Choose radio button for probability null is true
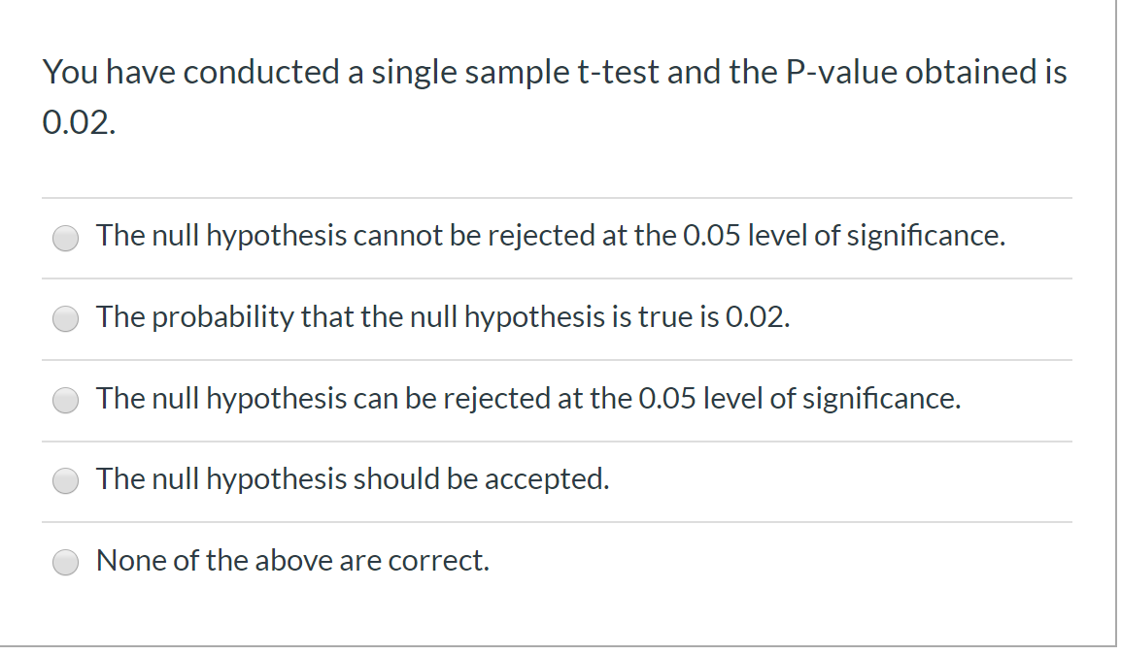 coord(66,318)
